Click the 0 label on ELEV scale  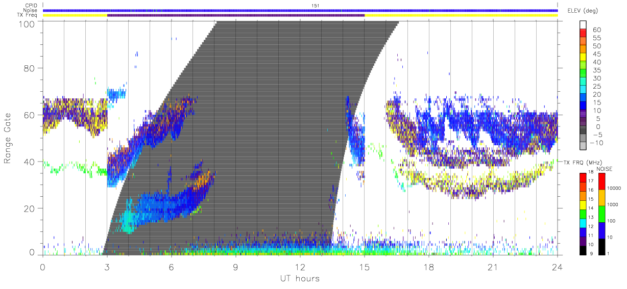click(598, 126)
